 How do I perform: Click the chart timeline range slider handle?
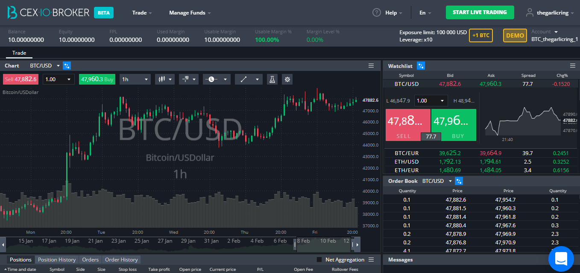click(x=295, y=244)
